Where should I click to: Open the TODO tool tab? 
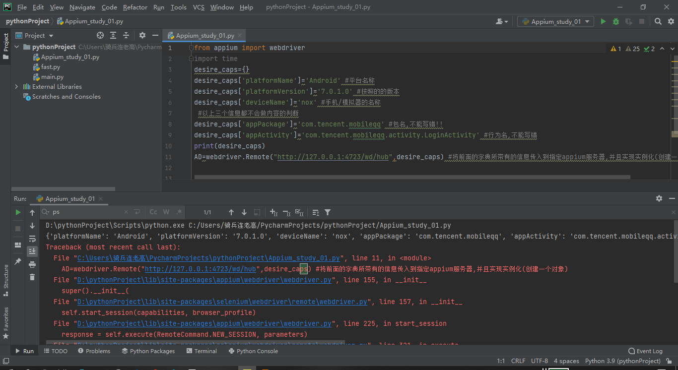point(56,351)
